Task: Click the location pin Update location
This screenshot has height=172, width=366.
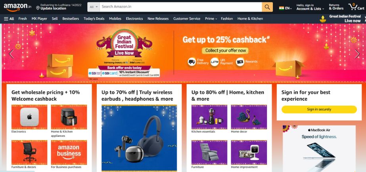Action: coord(51,7)
